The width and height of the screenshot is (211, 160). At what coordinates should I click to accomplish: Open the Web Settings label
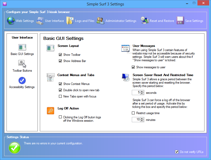(25, 21)
